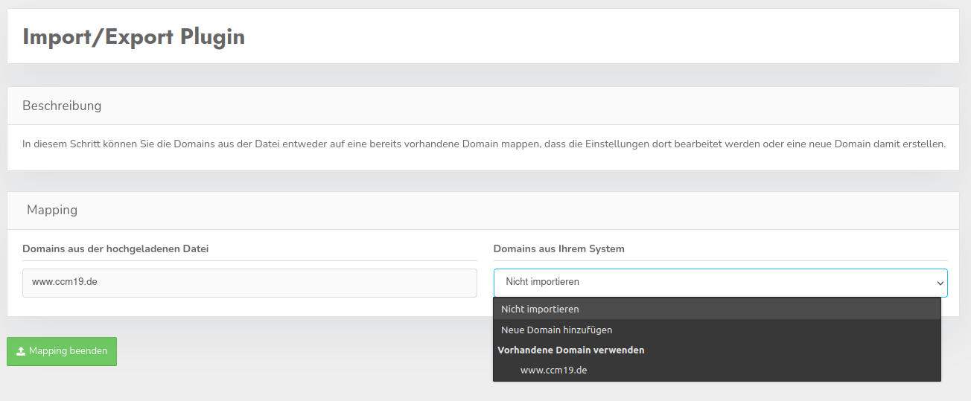Screen dimensions: 971x401
Task: Pick www.ccm19.de in the dropdown list
Action: pyautogui.click(x=553, y=370)
